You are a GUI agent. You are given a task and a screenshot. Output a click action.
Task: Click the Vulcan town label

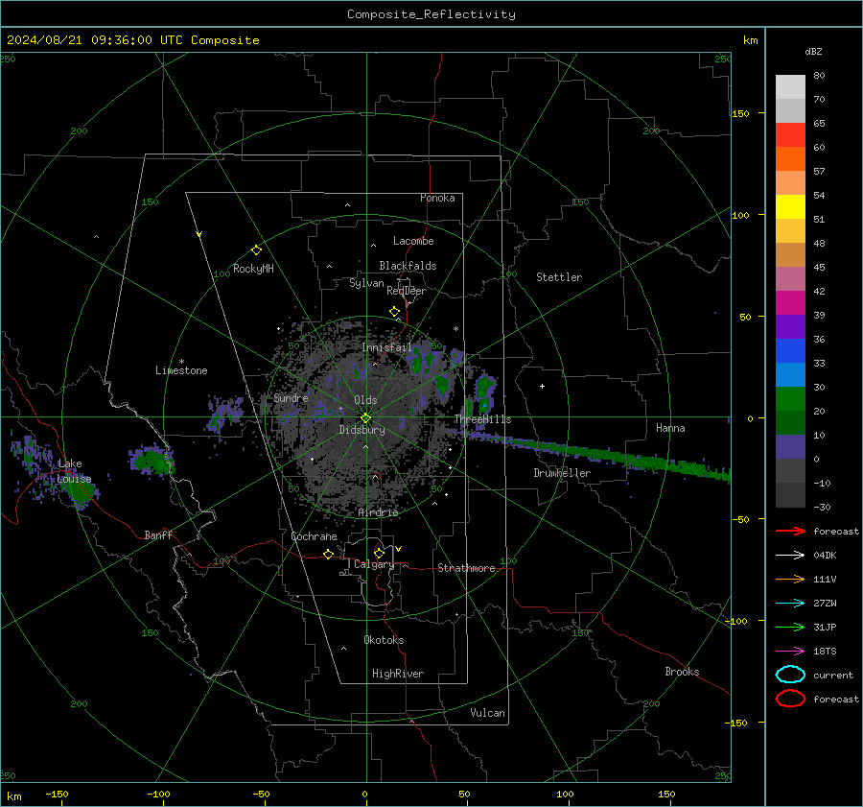pos(487,713)
